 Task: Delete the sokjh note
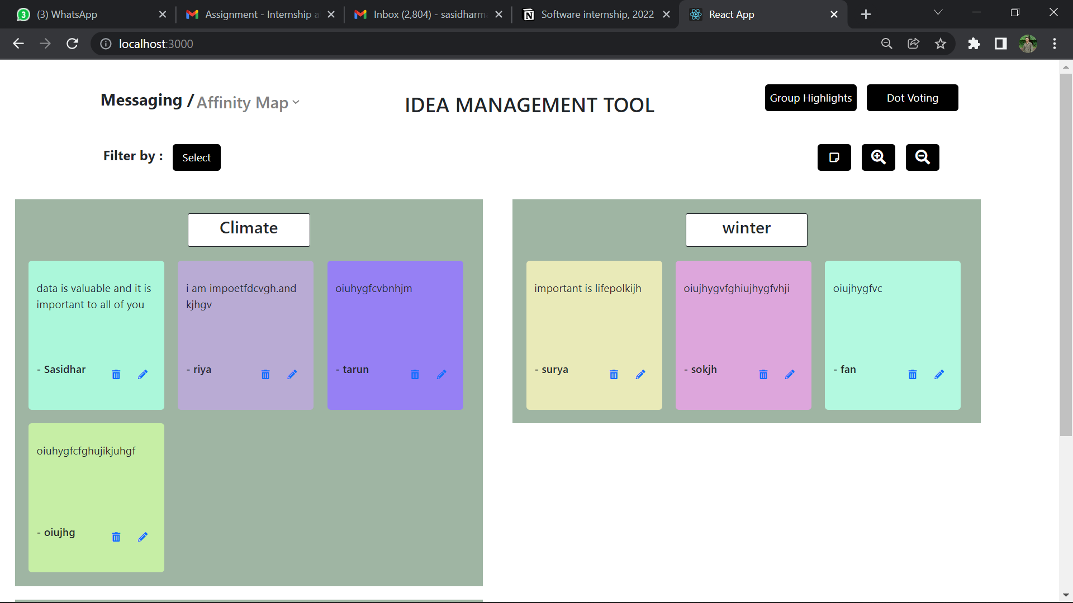click(763, 375)
